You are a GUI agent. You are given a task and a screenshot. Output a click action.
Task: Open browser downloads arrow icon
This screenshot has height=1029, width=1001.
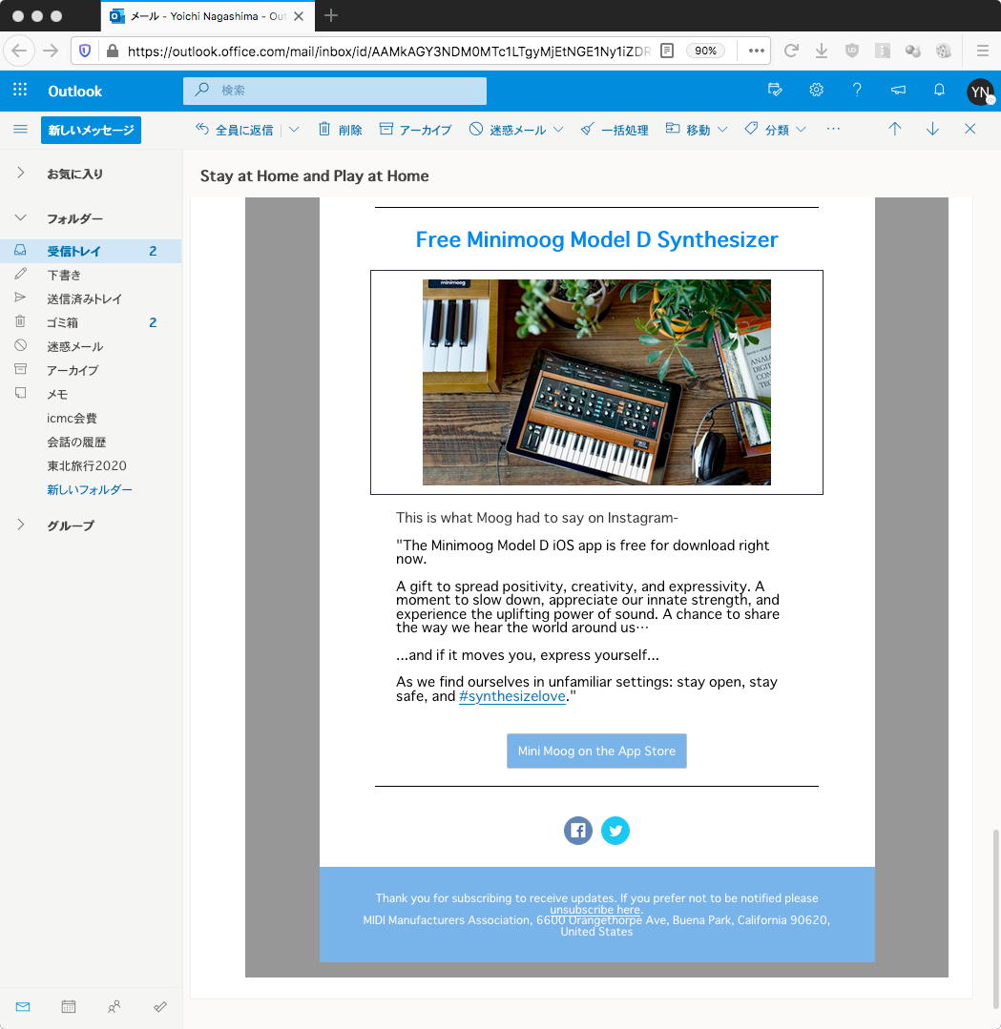tap(821, 51)
